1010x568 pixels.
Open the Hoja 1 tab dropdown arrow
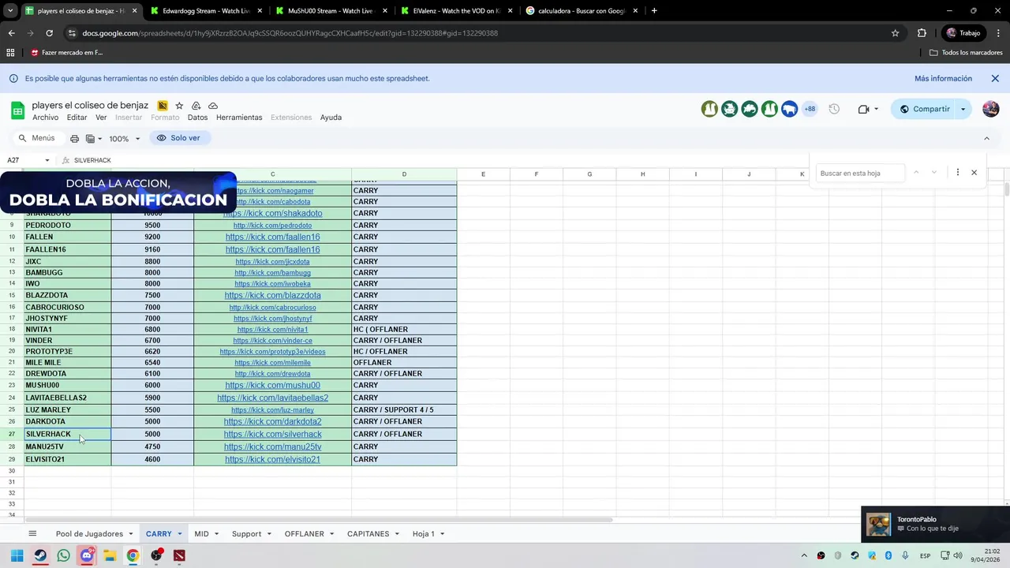point(442,534)
